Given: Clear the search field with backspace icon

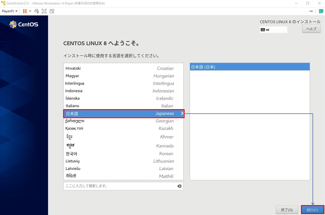Looking at the screenshot, I should click(179, 186).
